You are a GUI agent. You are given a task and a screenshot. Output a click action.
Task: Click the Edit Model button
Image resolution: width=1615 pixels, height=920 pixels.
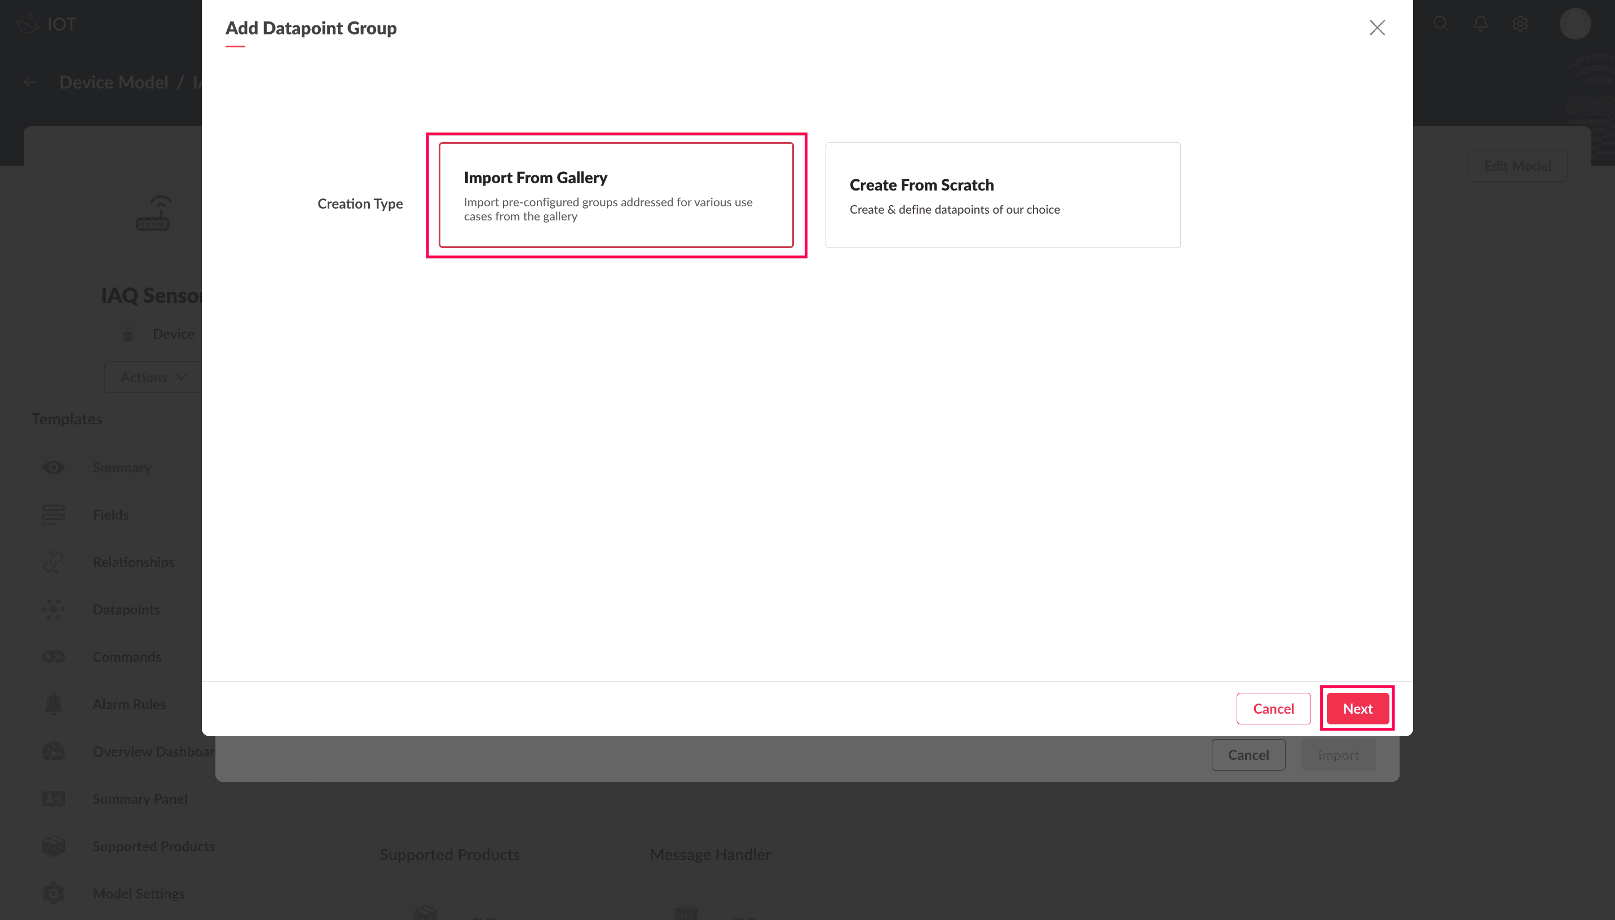click(x=1516, y=166)
